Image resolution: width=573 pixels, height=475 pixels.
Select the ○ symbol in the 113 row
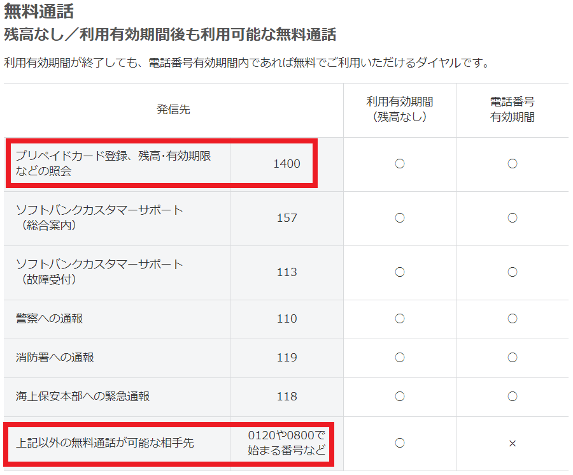(x=399, y=272)
